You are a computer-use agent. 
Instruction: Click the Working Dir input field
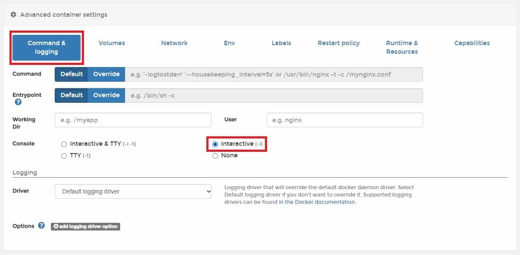pyautogui.click(x=133, y=120)
